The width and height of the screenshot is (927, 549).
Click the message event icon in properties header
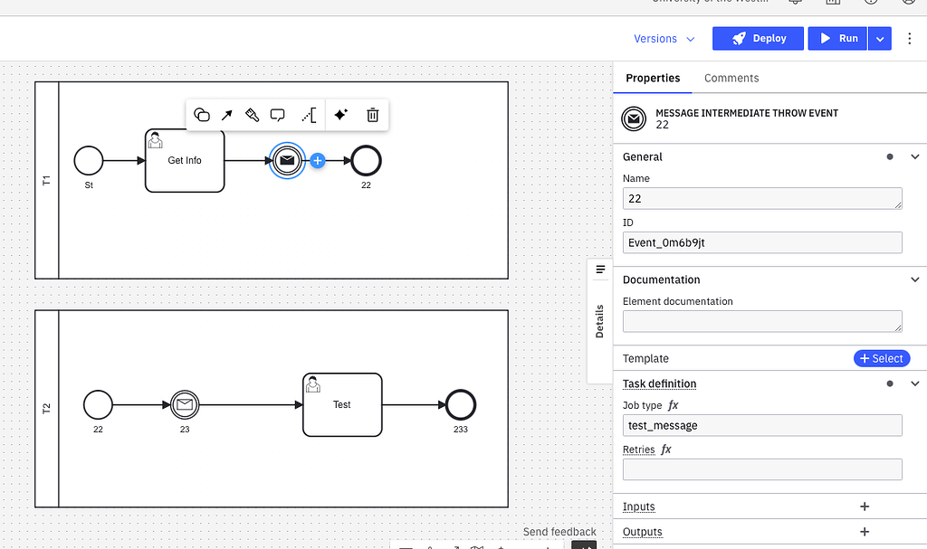(634, 118)
